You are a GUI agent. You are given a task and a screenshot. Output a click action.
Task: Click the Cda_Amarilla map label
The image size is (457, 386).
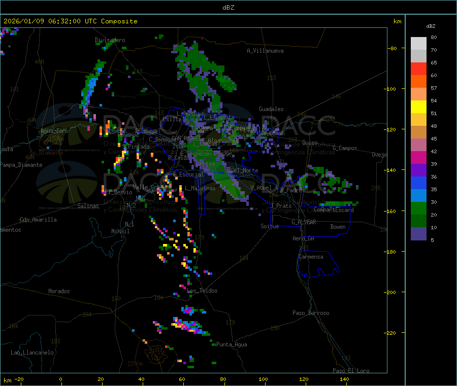click(38, 220)
